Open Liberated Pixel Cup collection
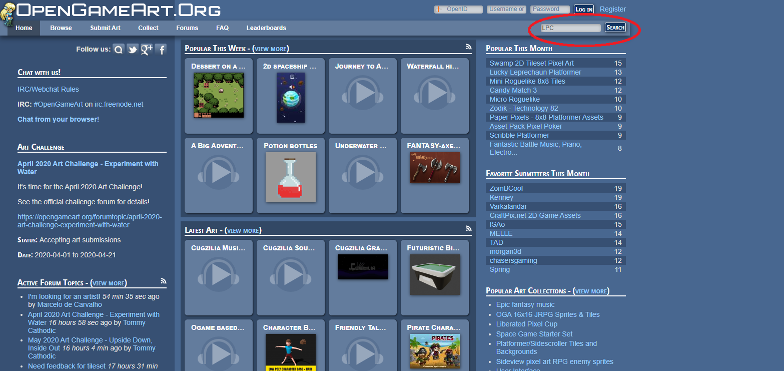Image resolution: width=784 pixels, height=371 pixels. point(527,324)
